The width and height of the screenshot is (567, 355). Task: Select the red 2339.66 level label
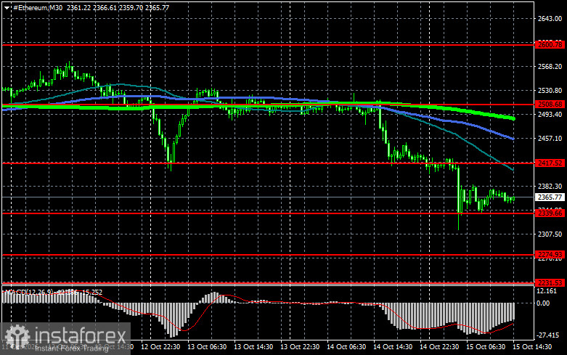[550, 213]
